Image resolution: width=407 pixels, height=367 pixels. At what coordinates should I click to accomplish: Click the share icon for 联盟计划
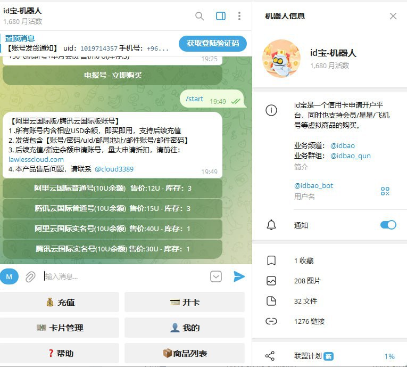click(x=270, y=356)
